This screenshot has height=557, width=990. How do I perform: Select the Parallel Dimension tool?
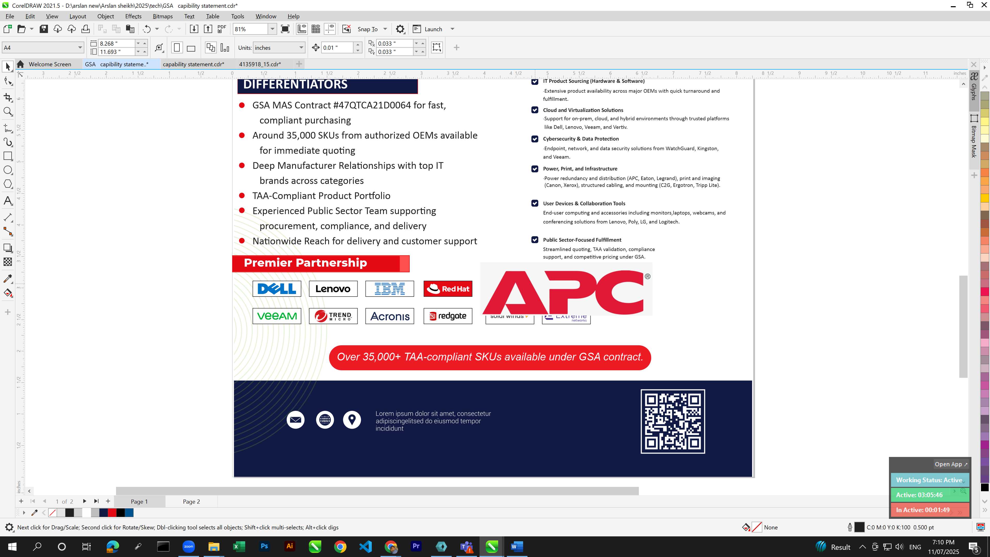[8, 217]
